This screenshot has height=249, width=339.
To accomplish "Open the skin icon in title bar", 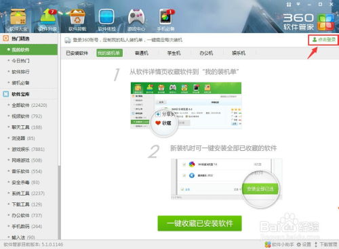I will pos(289,4).
